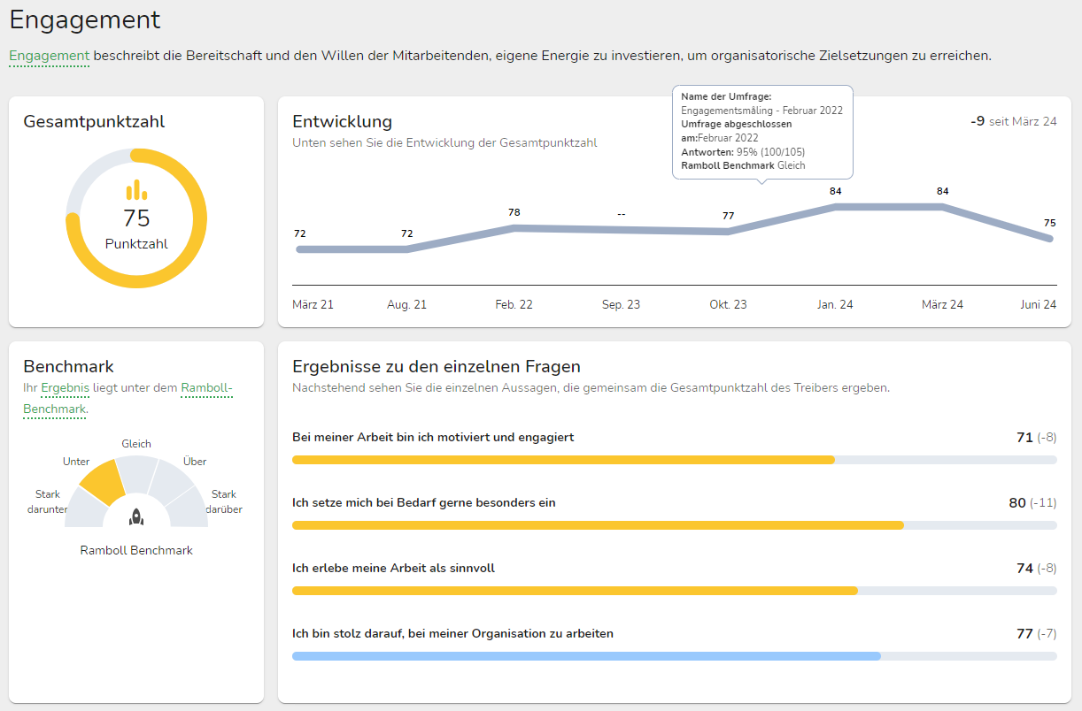This screenshot has width=1082, height=711.
Task: Click the bar chart icon above score 75
Action: point(136,190)
